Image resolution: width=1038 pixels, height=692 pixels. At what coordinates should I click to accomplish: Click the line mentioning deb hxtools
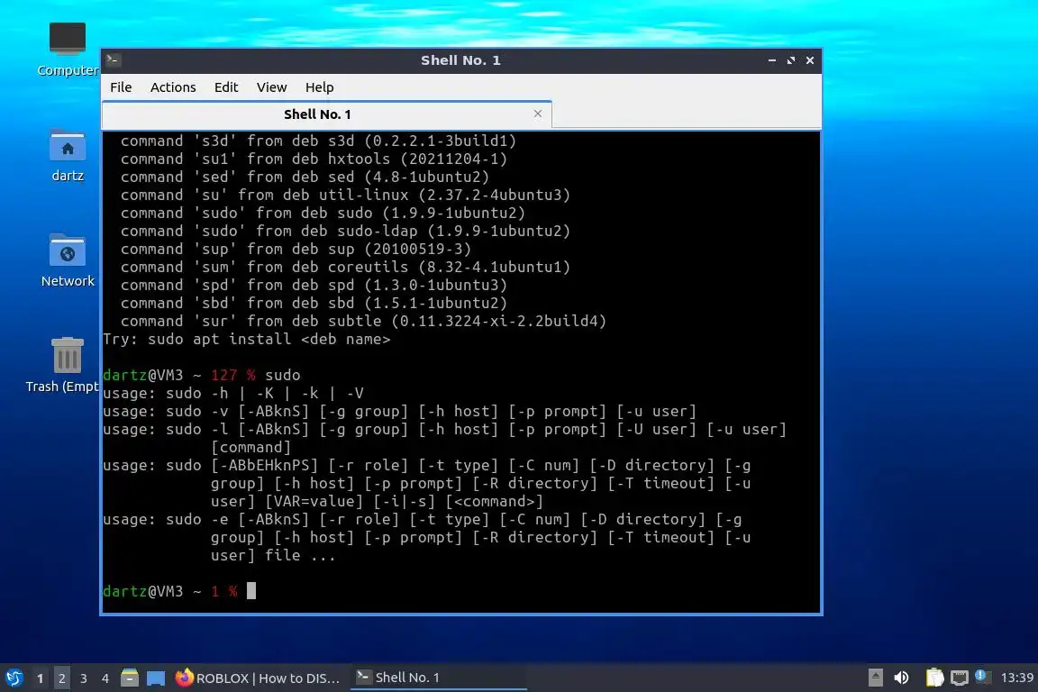(314, 159)
